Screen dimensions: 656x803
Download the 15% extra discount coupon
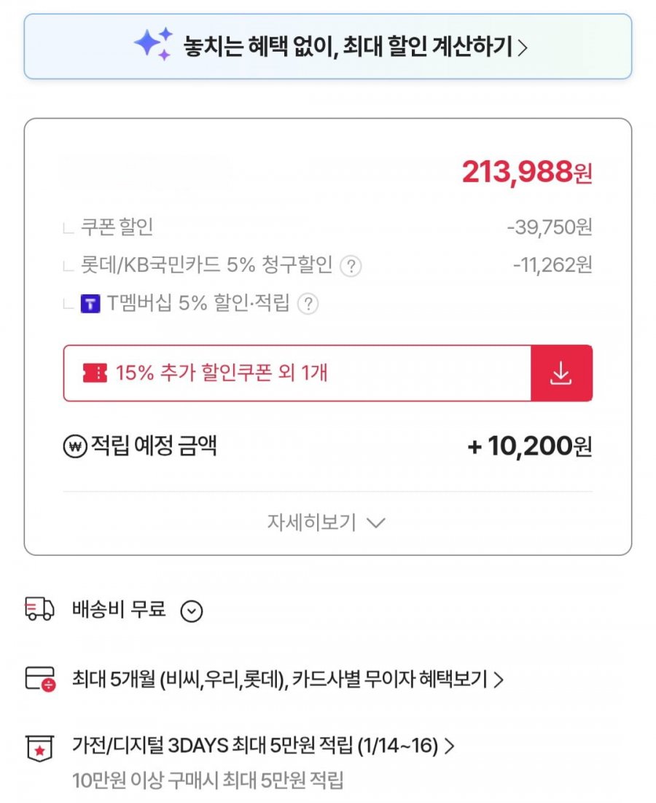(561, 373)
